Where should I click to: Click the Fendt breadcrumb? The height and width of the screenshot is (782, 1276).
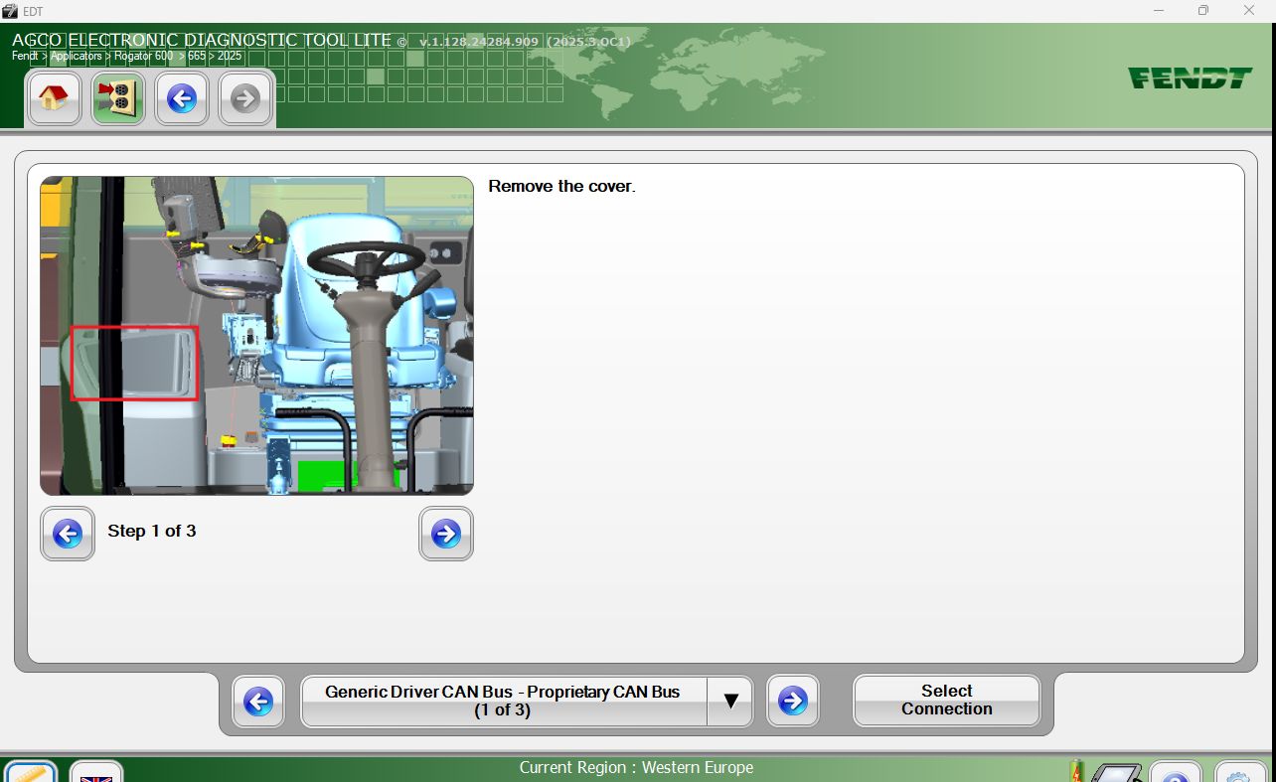coord(24,57)
